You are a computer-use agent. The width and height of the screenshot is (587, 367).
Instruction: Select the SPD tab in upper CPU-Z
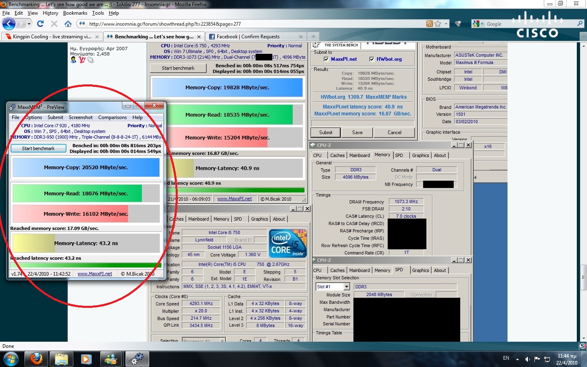coord(399,155)
